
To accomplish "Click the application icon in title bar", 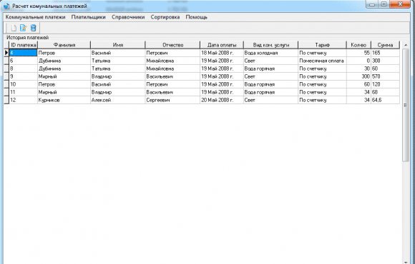I will (x=6, y=6).
